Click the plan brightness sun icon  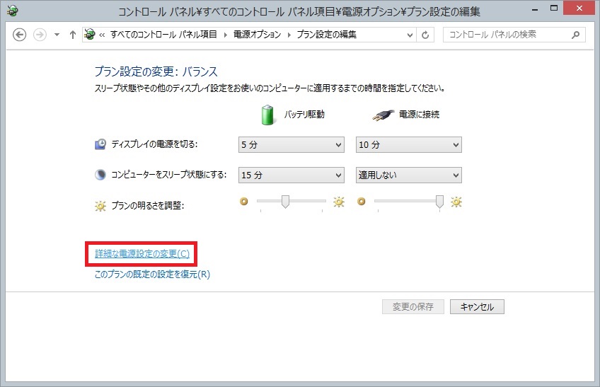[100, 206]
